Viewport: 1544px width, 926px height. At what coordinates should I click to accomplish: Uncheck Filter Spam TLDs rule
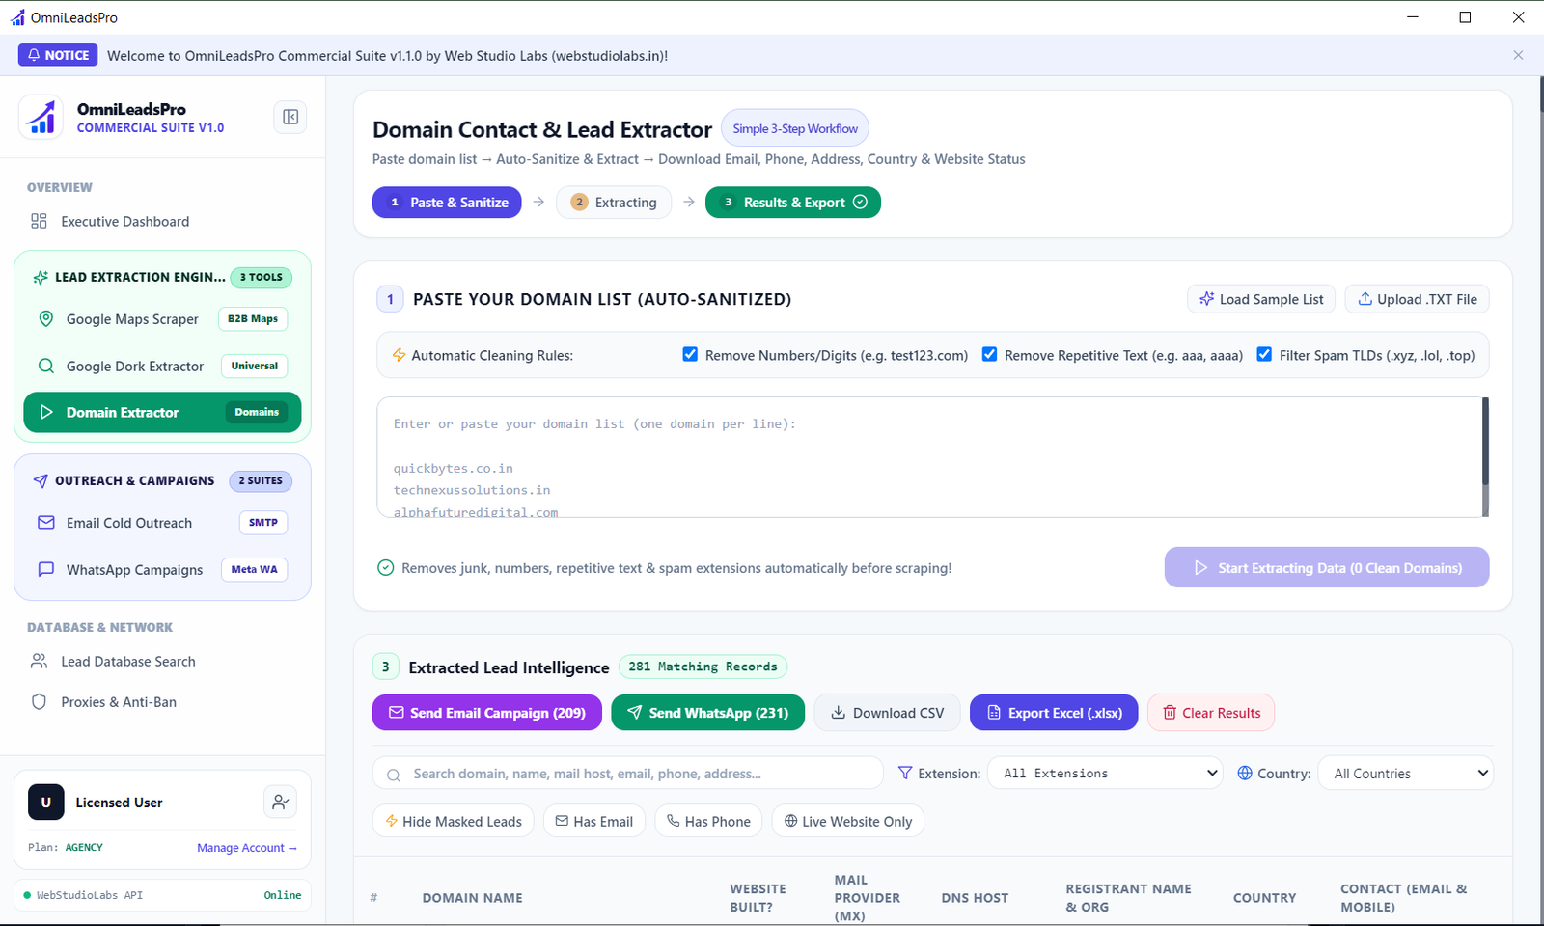point(1264,354)
